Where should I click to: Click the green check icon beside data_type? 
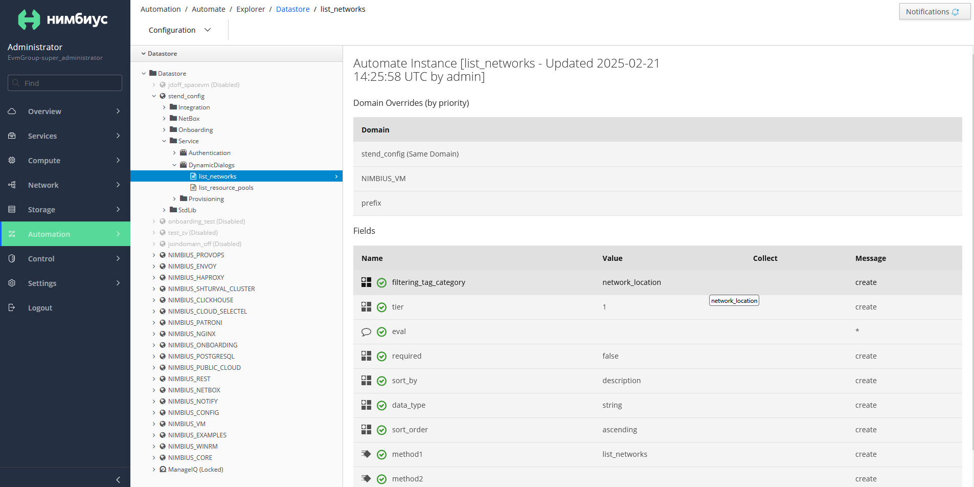(381, 405)
